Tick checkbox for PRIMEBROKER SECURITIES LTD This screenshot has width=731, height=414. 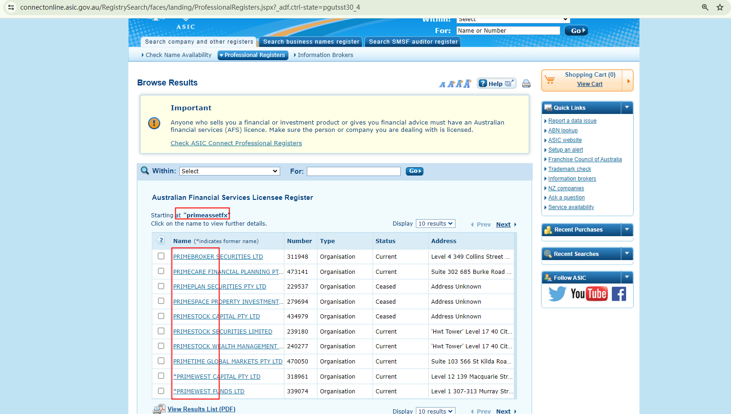pos(161,256)
